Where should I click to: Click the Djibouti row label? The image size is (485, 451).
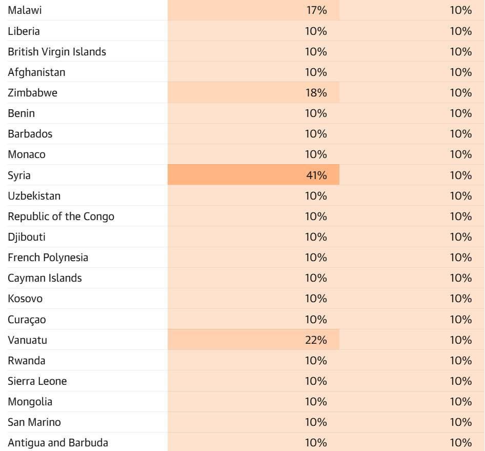pyautogui.click(x=27, y=237)
